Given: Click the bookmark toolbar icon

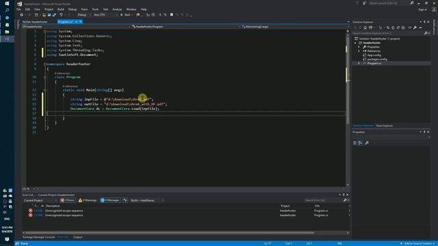Looking at the screenshot, I should pos(172,15).
